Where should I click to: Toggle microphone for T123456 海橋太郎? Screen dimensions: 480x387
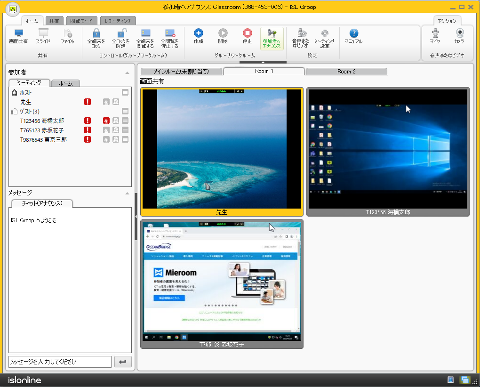tap(106, 121)
